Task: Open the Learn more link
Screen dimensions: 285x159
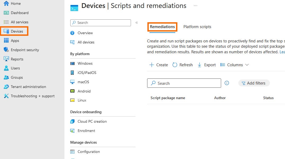Action: coord(282,52)
